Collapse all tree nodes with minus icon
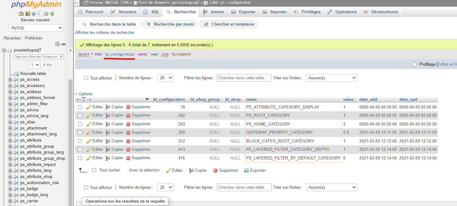The width and height of the screenshot is (457, 206). (58, 44)
